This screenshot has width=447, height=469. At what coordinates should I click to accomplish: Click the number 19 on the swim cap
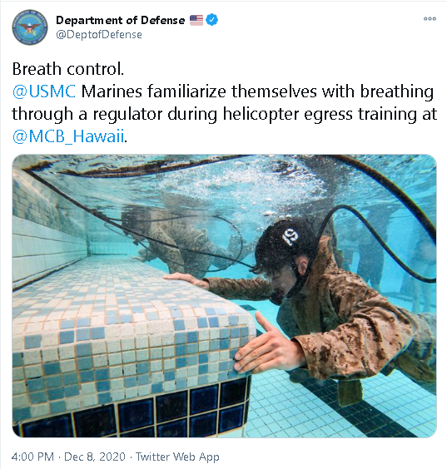pos(291,236)
